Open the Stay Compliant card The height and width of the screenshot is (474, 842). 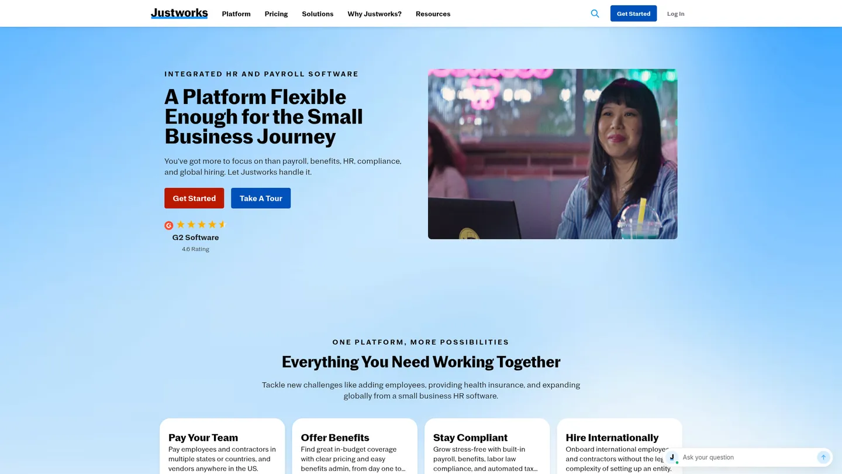pos(487,446)
